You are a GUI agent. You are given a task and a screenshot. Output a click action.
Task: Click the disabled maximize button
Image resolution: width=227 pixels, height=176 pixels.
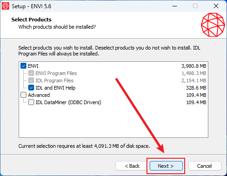pyautogui.click(x=195, y=6)
